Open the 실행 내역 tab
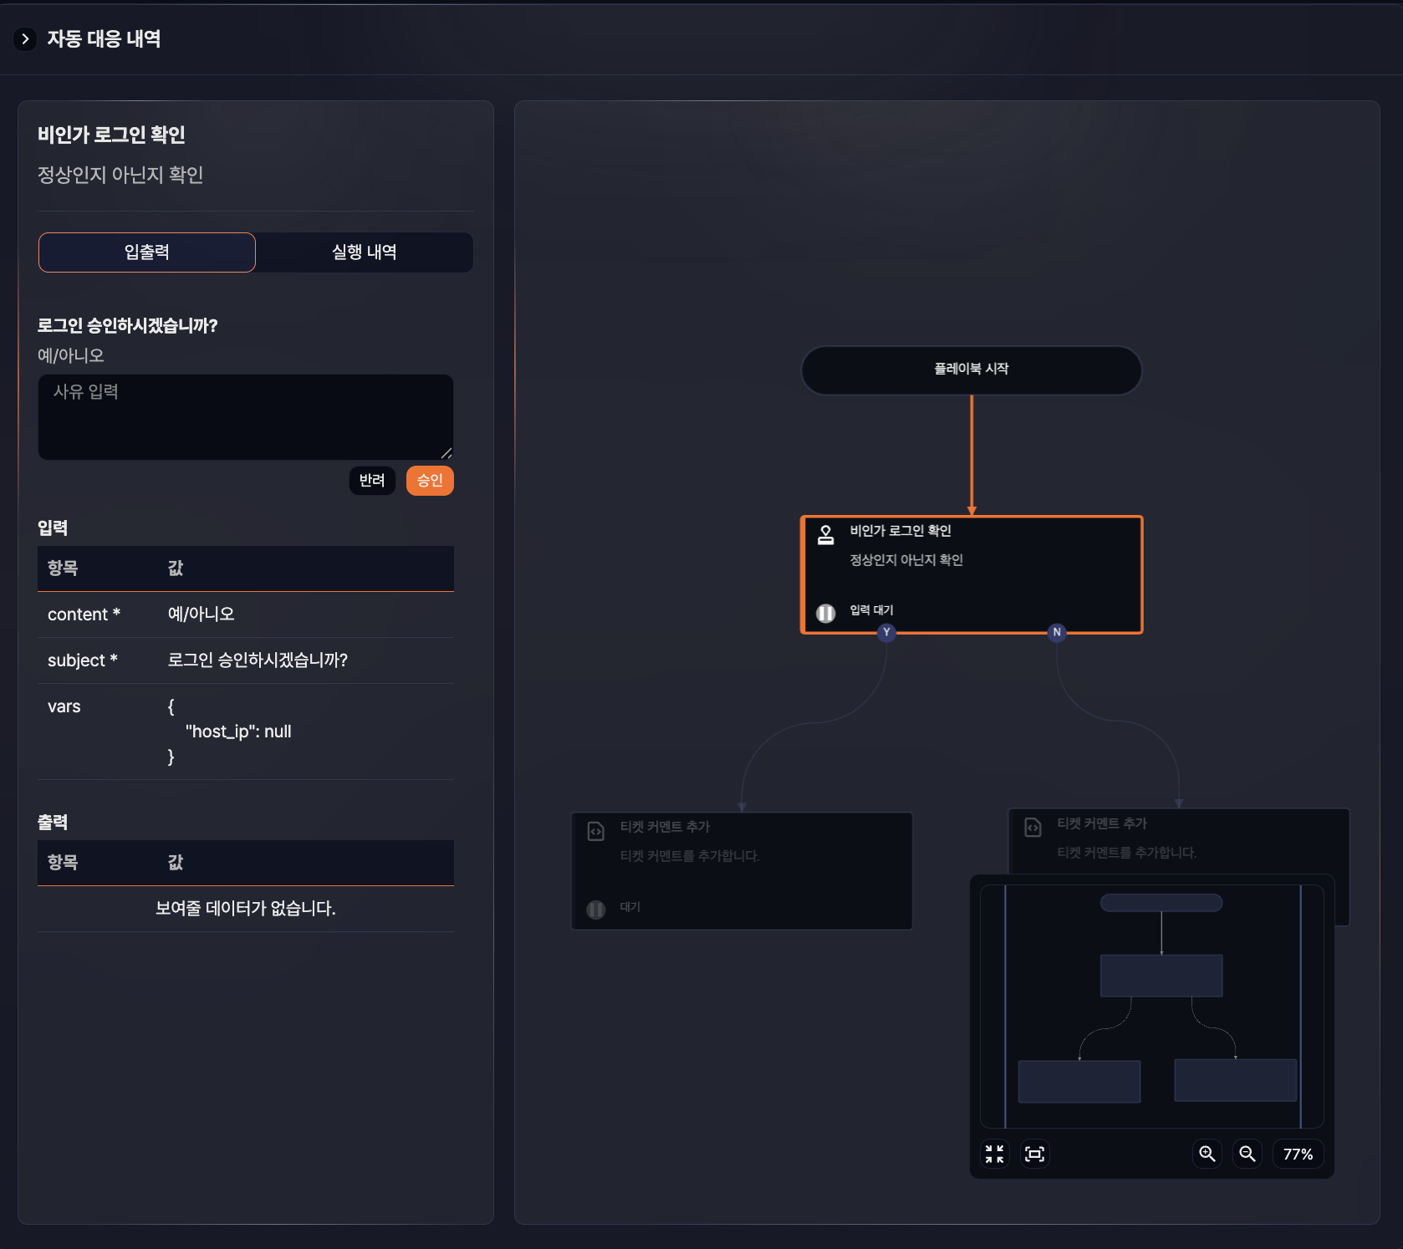 click(364, 252)
